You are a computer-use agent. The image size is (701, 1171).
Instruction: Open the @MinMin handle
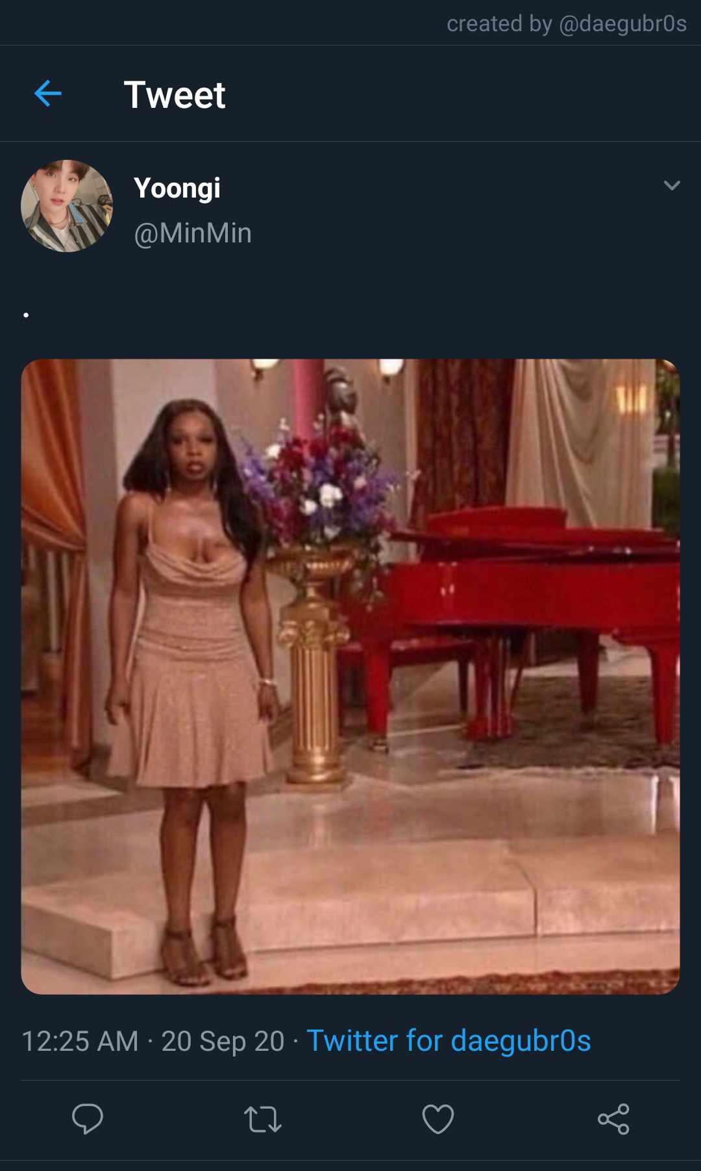tap(193, 233)
